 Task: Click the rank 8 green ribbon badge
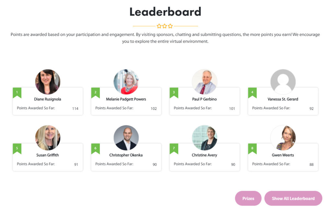[252, 149]
